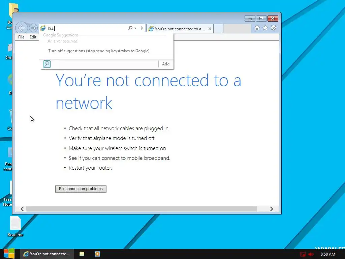Open the Home icon
345x259 pixels.
click(x=257, y=28)
